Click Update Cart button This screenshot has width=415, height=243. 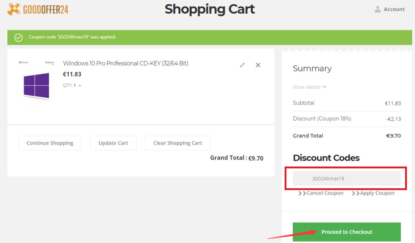[x=113, y=143]
